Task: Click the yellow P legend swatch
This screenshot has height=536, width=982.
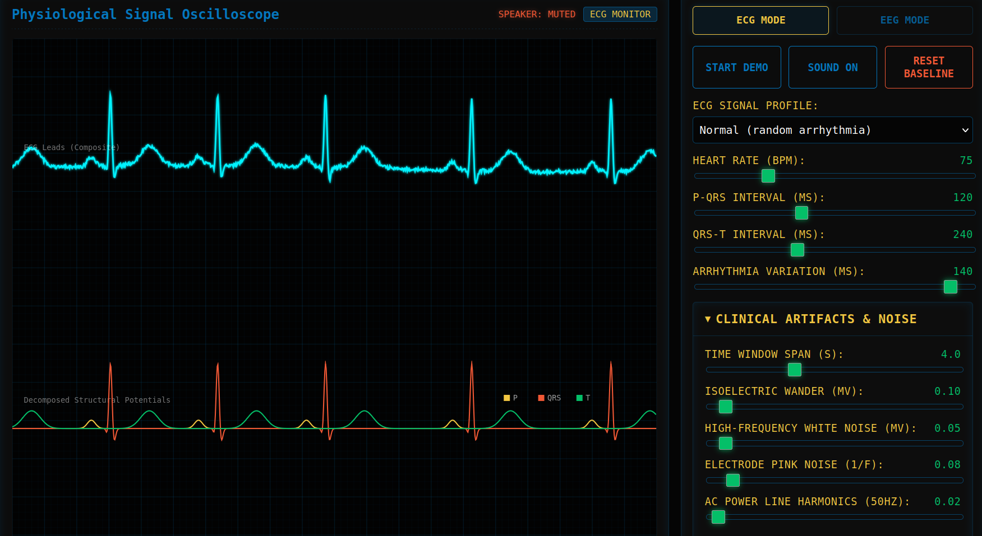Action: coord(507,398)
